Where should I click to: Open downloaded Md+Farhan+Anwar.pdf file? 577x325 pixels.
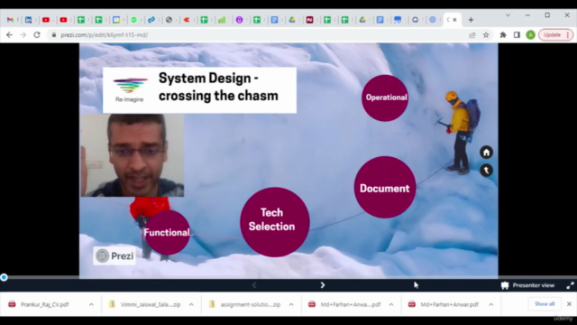pos(449,305)
